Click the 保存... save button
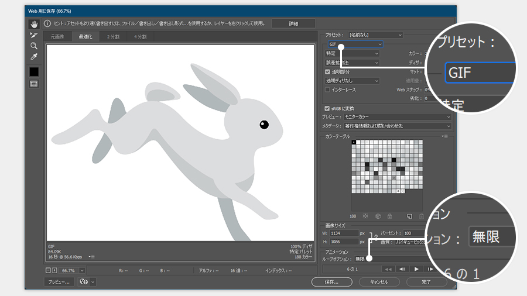This screenshot has height=296, width=527. click(332, 281)
